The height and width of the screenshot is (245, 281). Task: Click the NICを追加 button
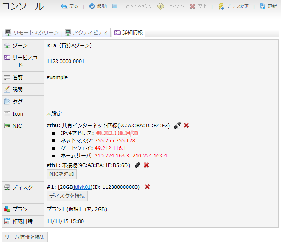pos(61,174)
